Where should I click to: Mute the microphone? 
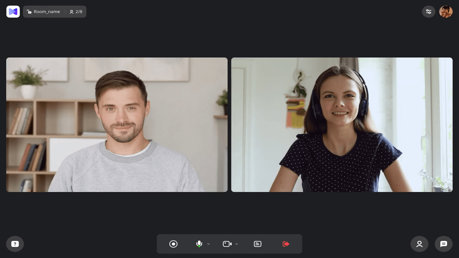tap(199, 244)
